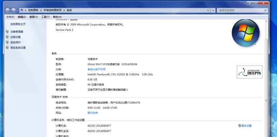The image size is (277, 137).
Task: Open 系统保护 link
Action: (15, 42)
